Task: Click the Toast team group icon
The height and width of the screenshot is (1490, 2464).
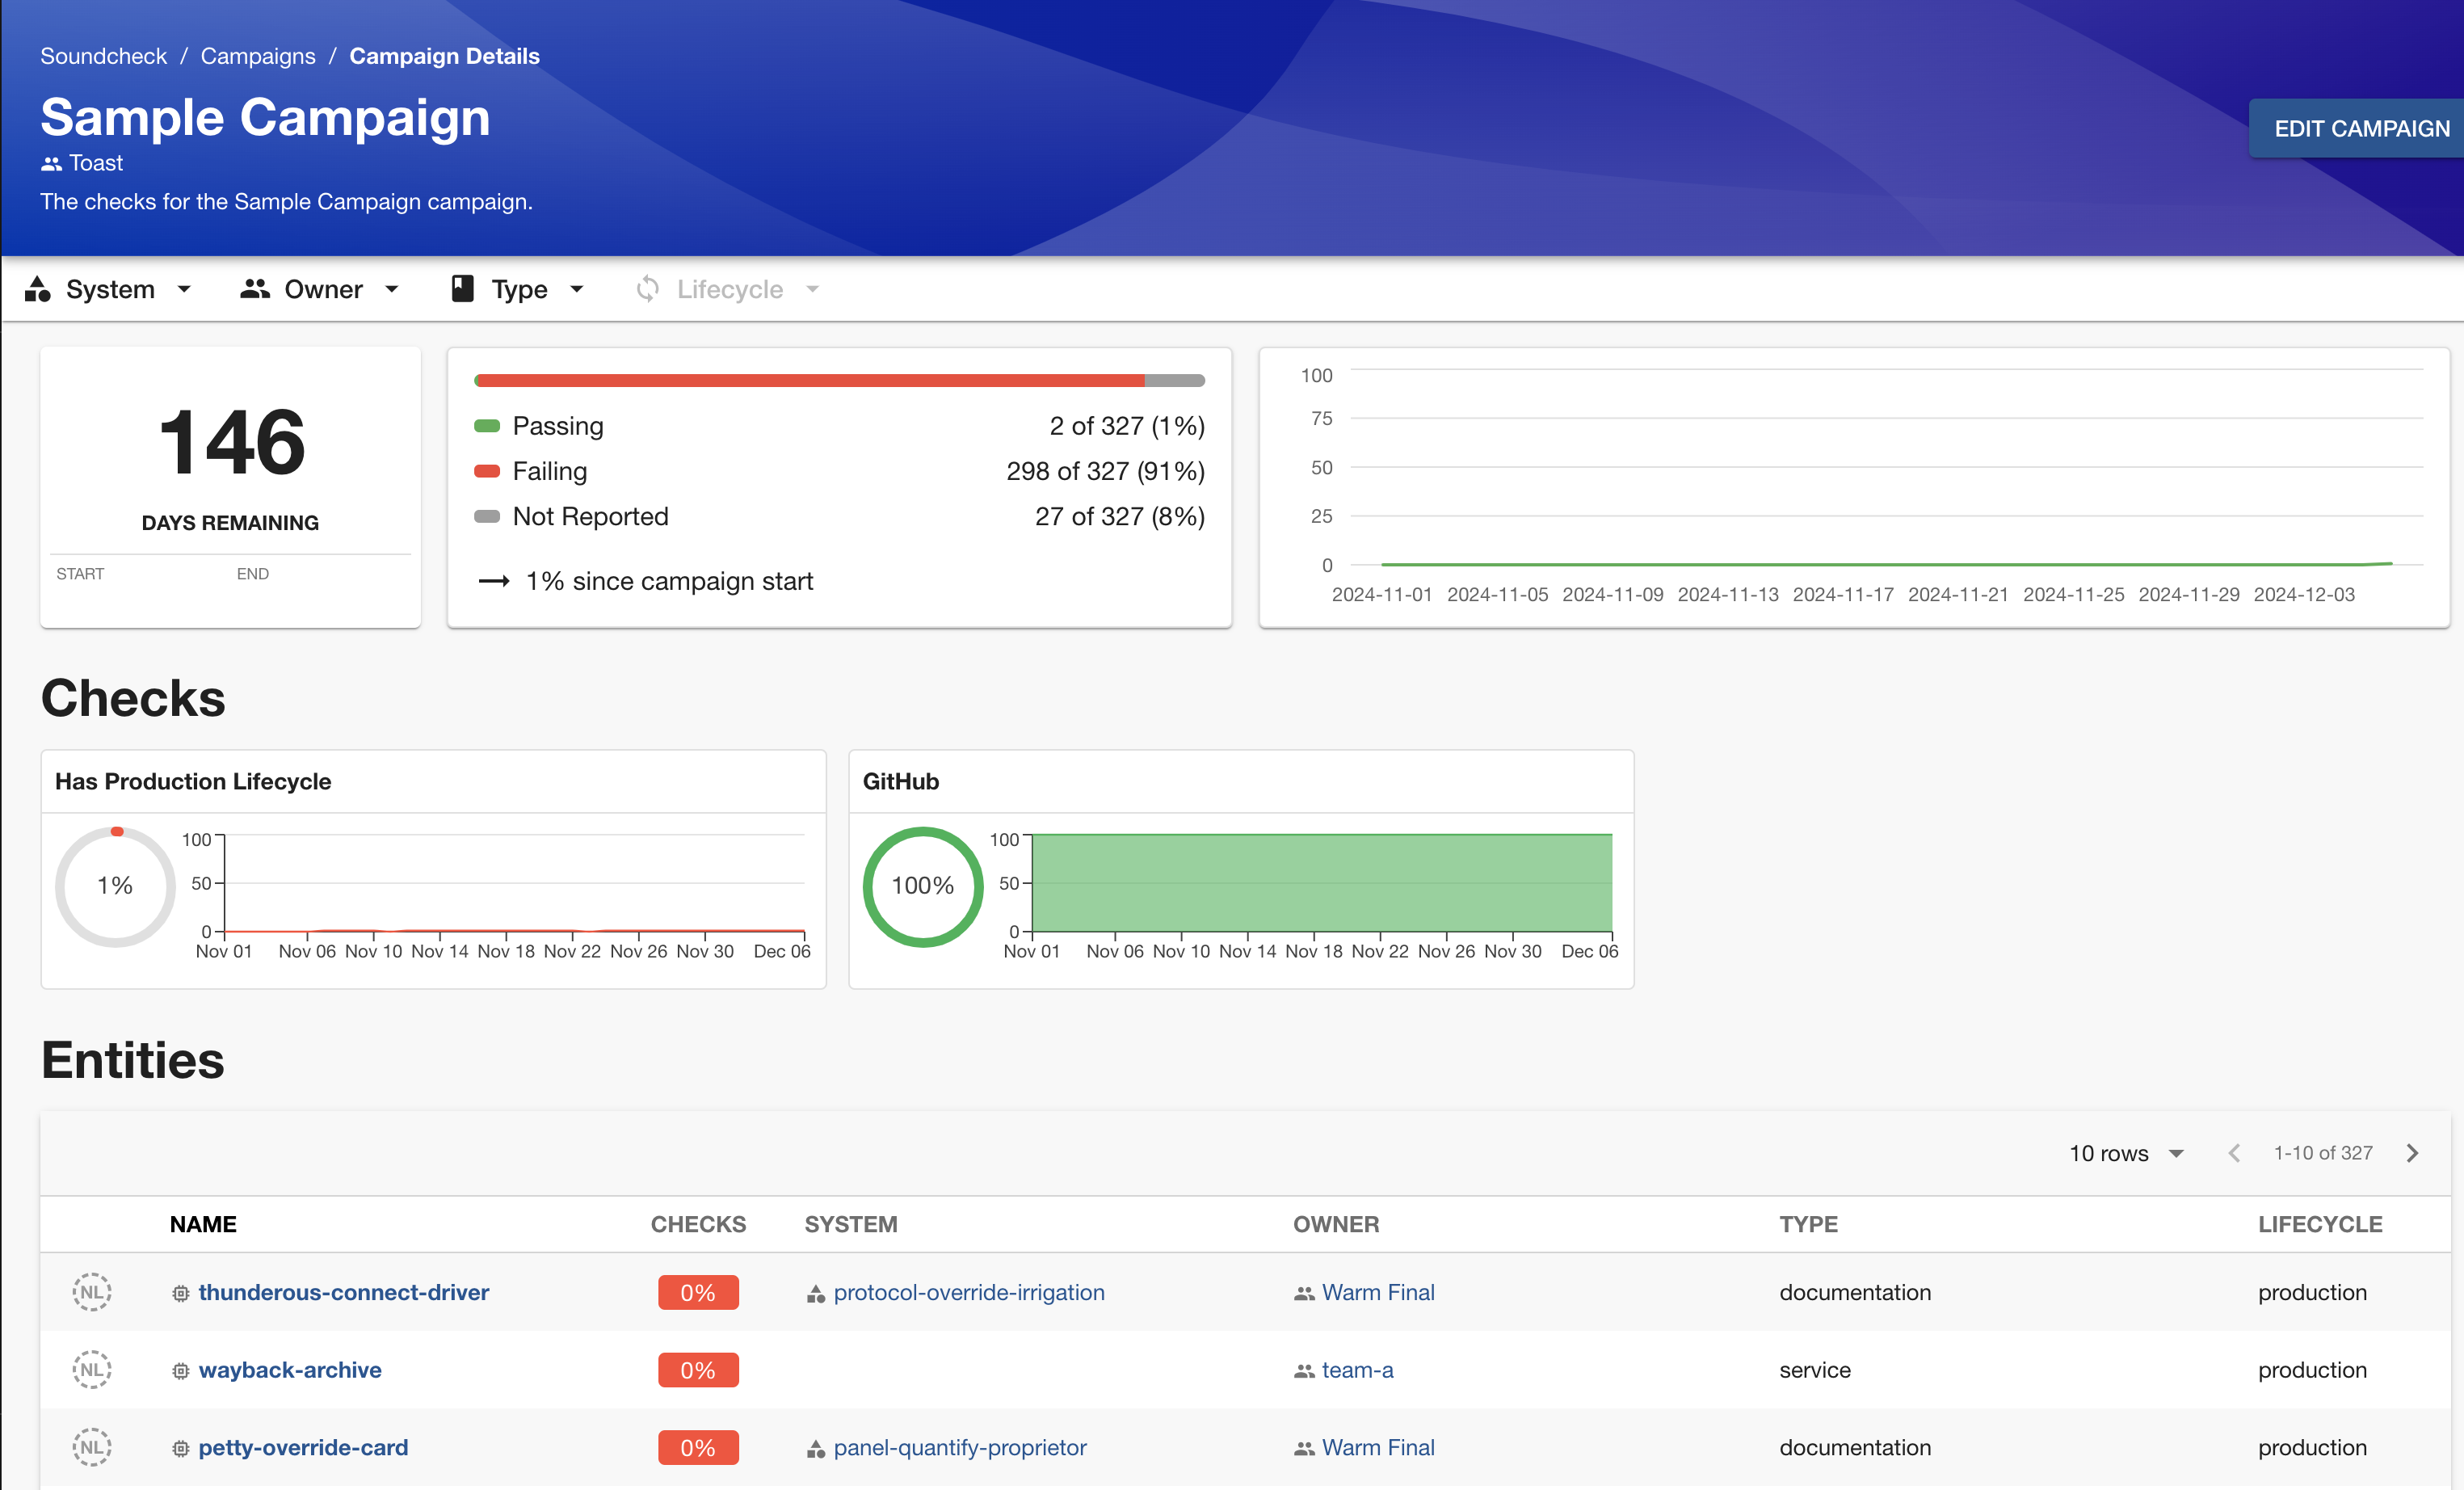Action: coord(51,163)
